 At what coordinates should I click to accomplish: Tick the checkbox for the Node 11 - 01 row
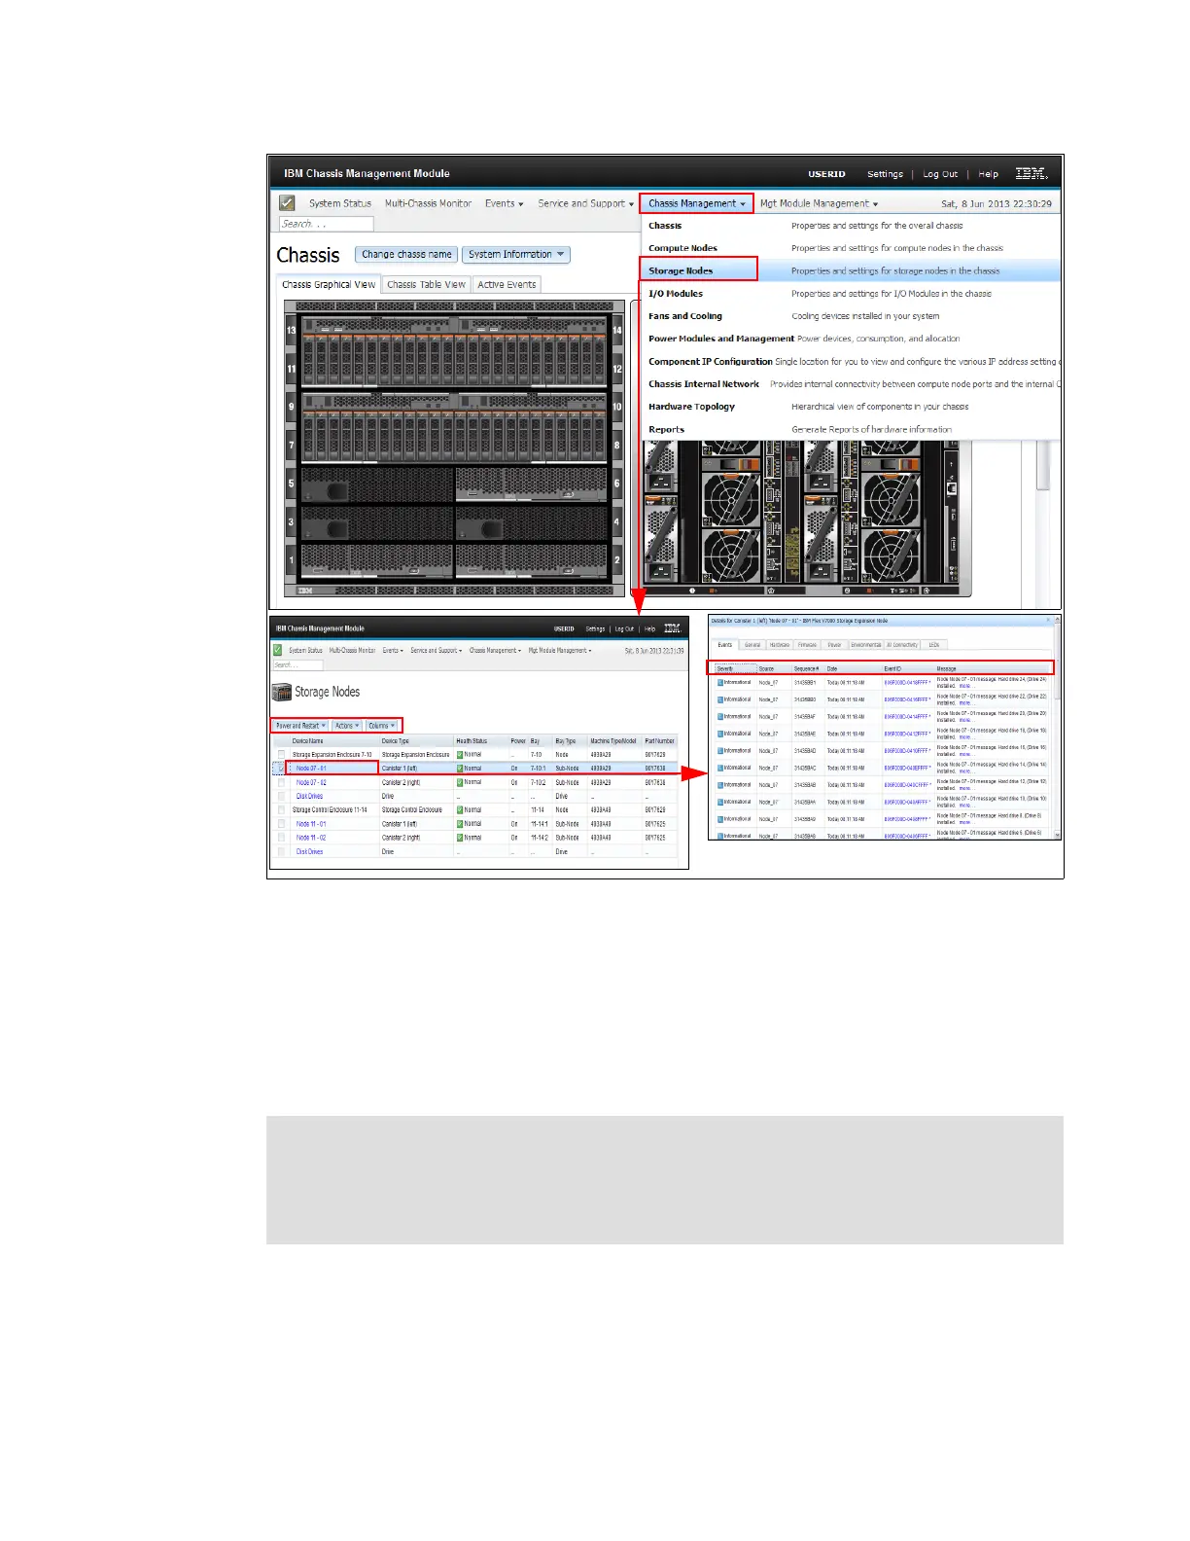pos(282,824)
